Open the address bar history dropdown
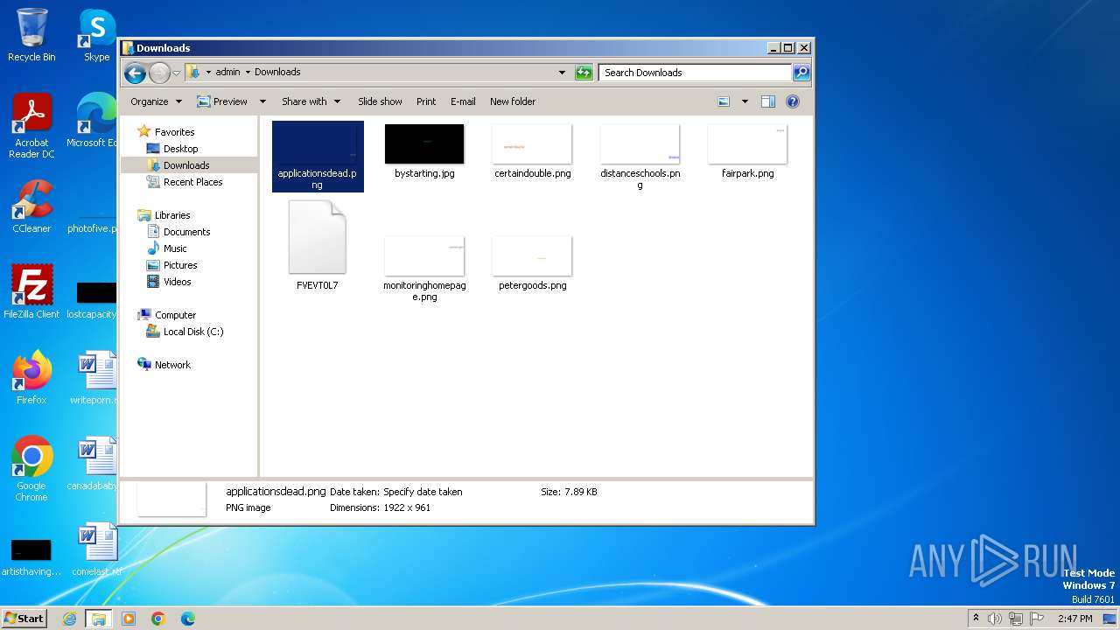 pos(562,73)
